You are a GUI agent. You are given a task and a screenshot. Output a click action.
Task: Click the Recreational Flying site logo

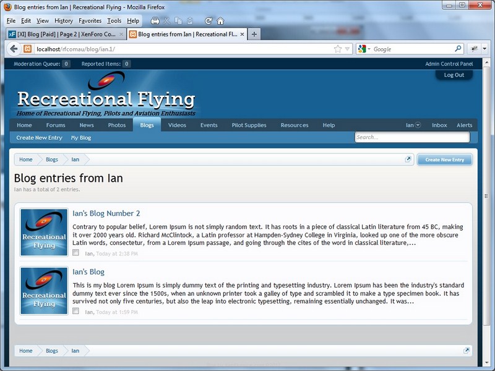[x=106, y=94]
